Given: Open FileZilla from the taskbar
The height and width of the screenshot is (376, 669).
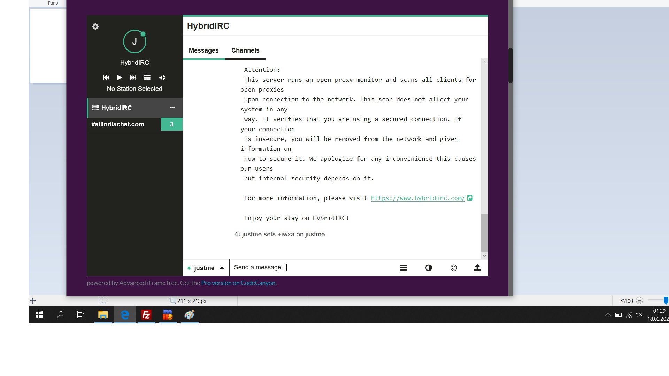Looking at the screenshot, I should point(146,315).
